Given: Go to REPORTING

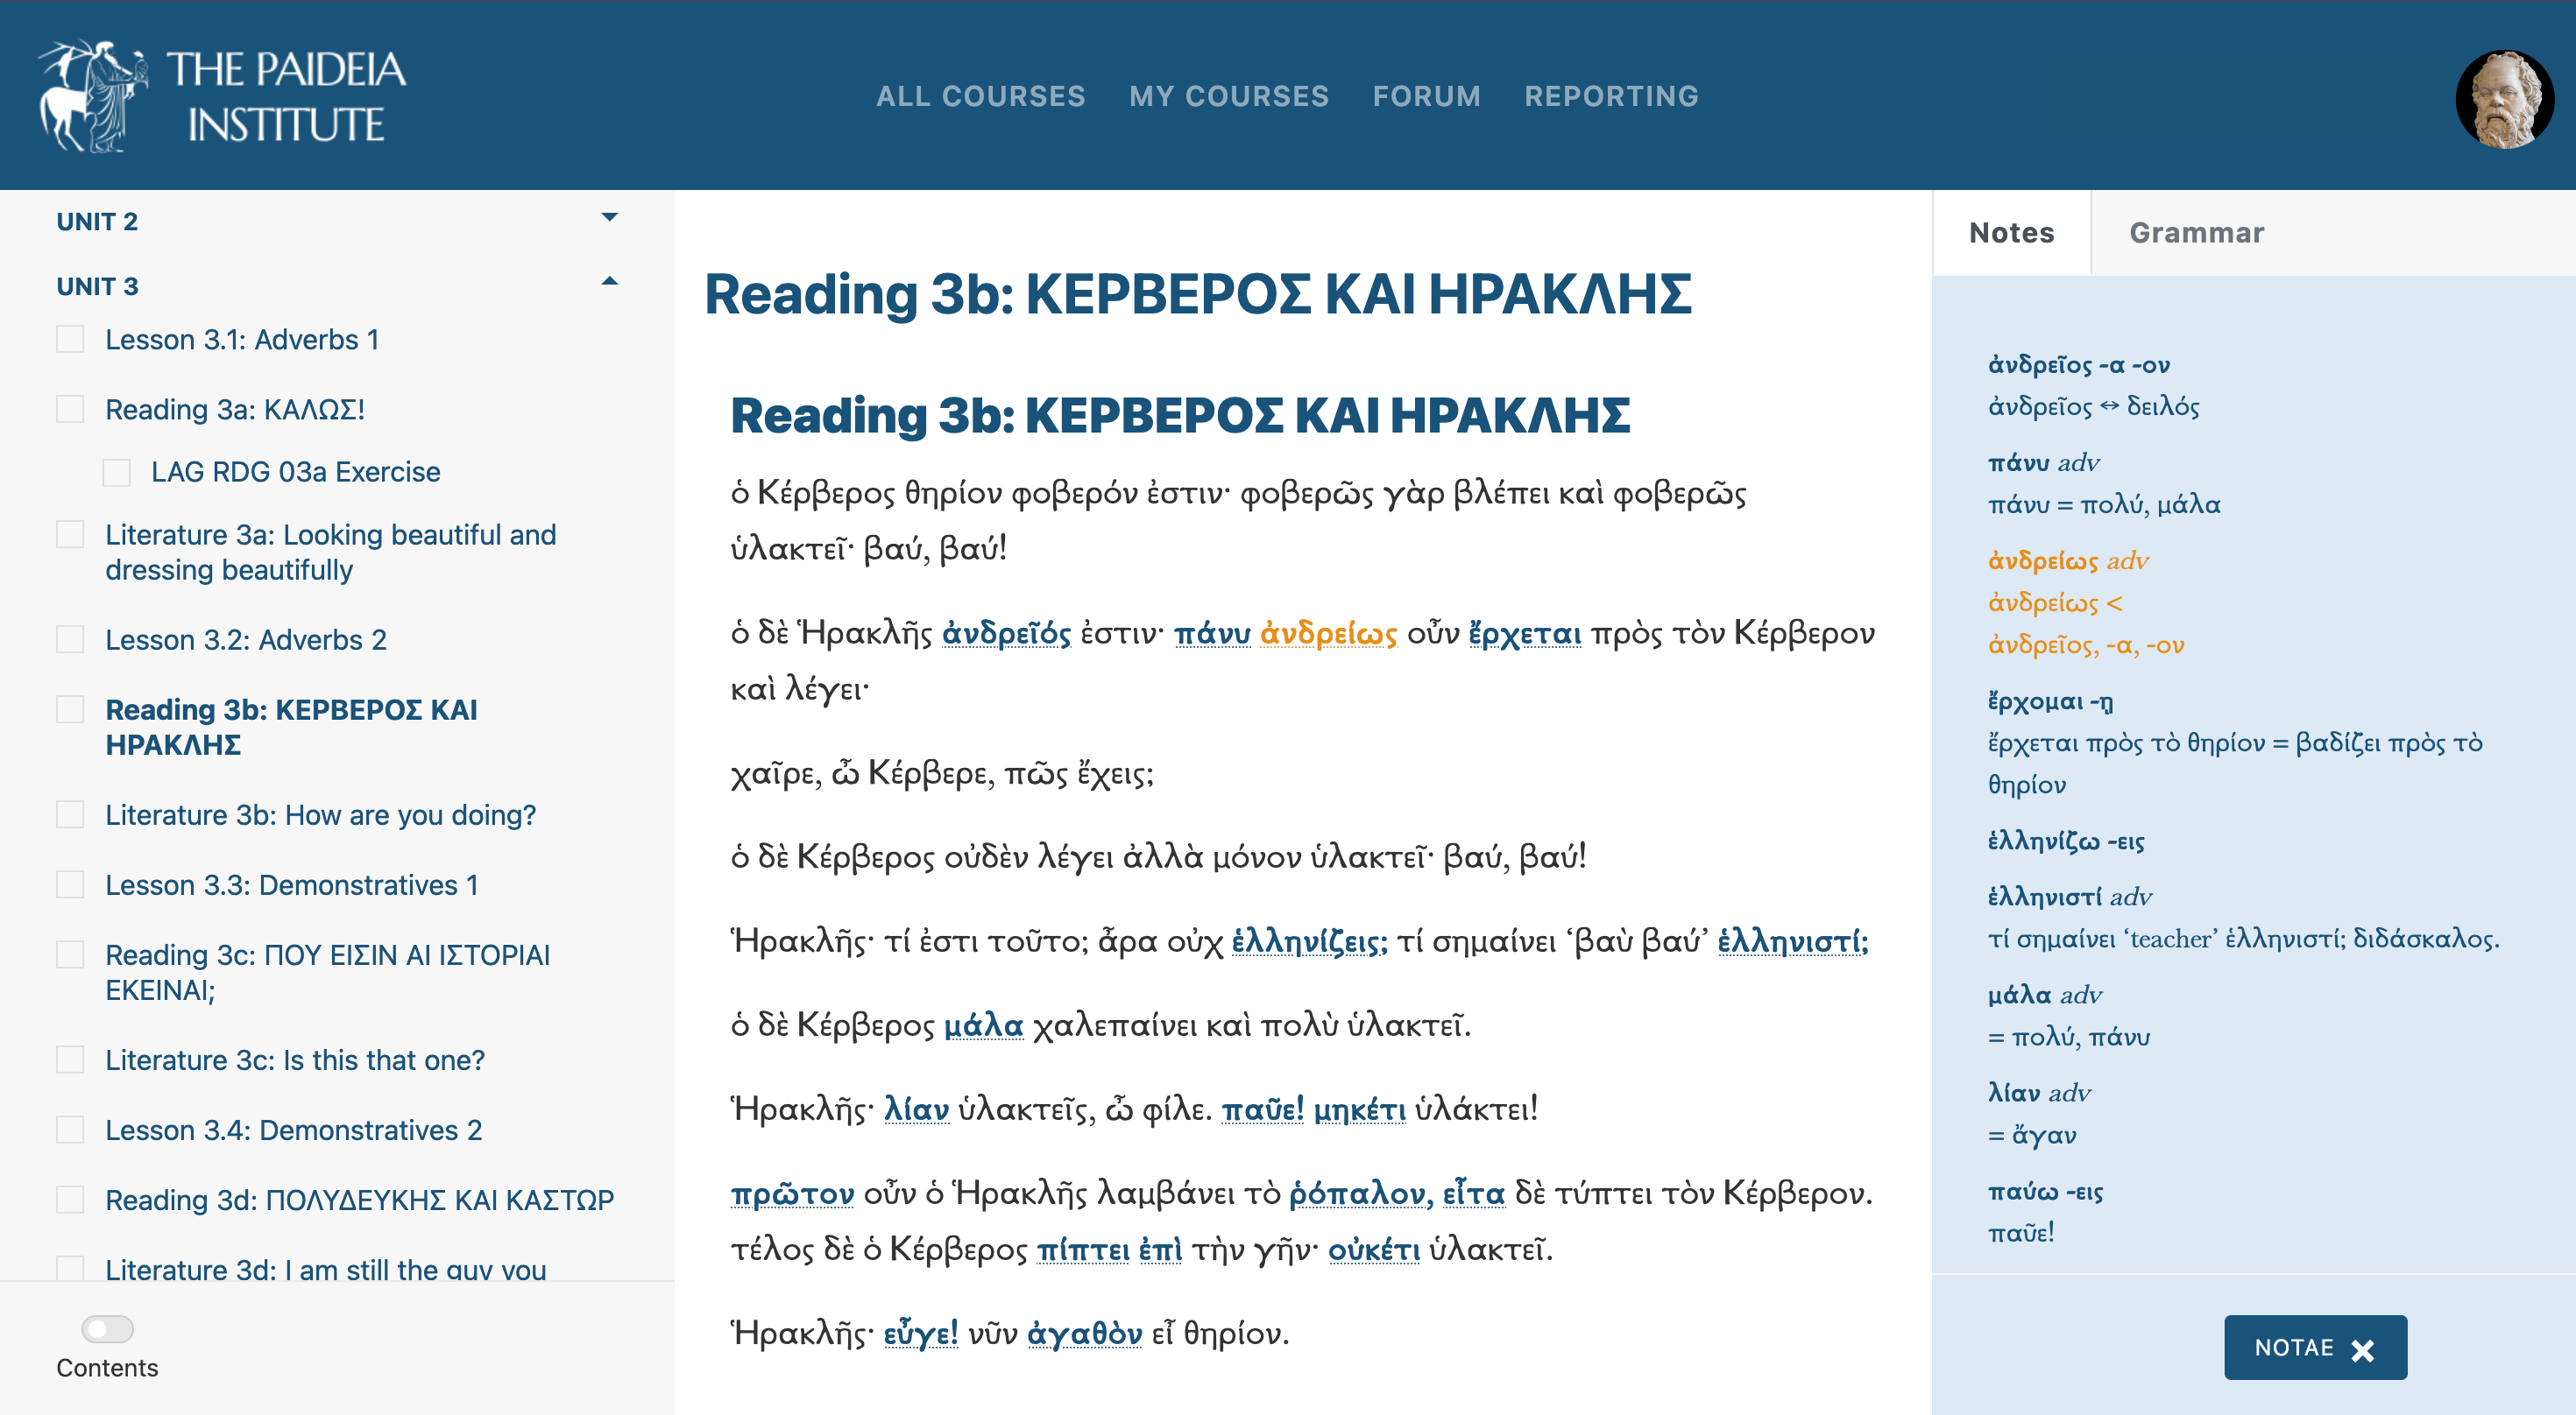Looking at the screenshot, I should [x=1611, y=96].
